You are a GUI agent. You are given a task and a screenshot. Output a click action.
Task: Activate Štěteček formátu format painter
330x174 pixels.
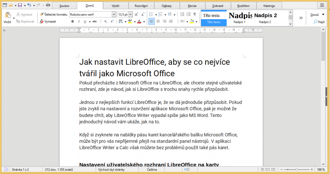pyautogui.click(x=53, y=15)
